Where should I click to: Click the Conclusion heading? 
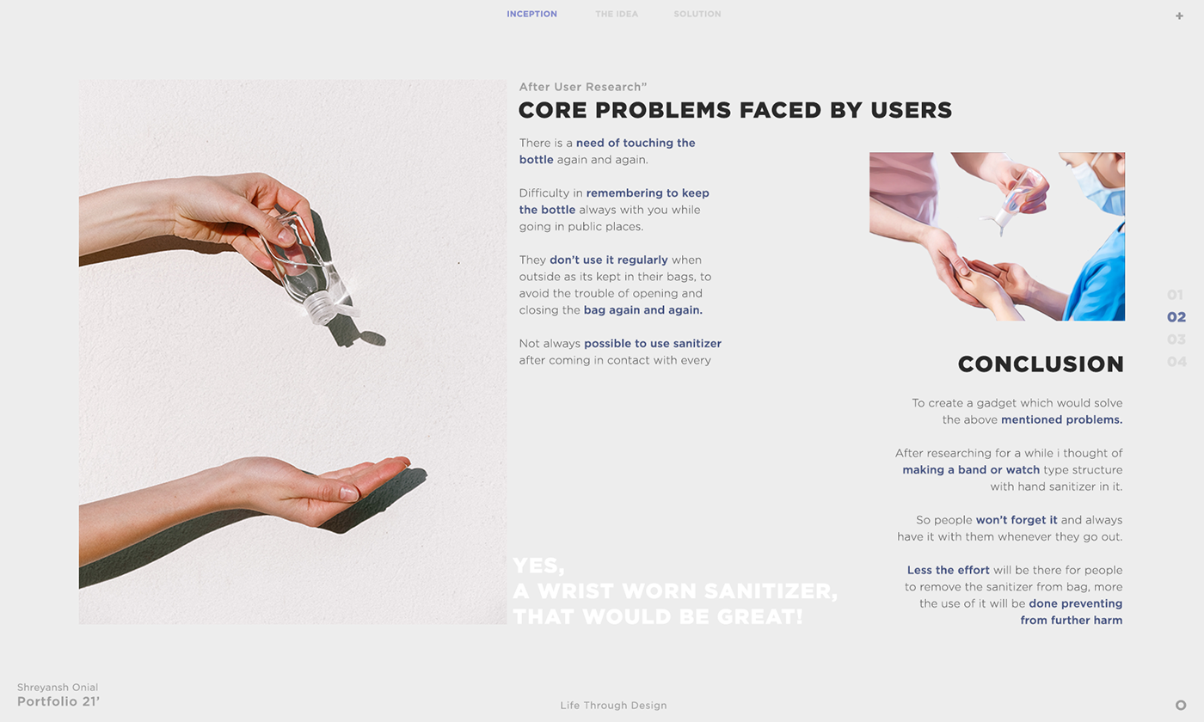point(1041,364)
